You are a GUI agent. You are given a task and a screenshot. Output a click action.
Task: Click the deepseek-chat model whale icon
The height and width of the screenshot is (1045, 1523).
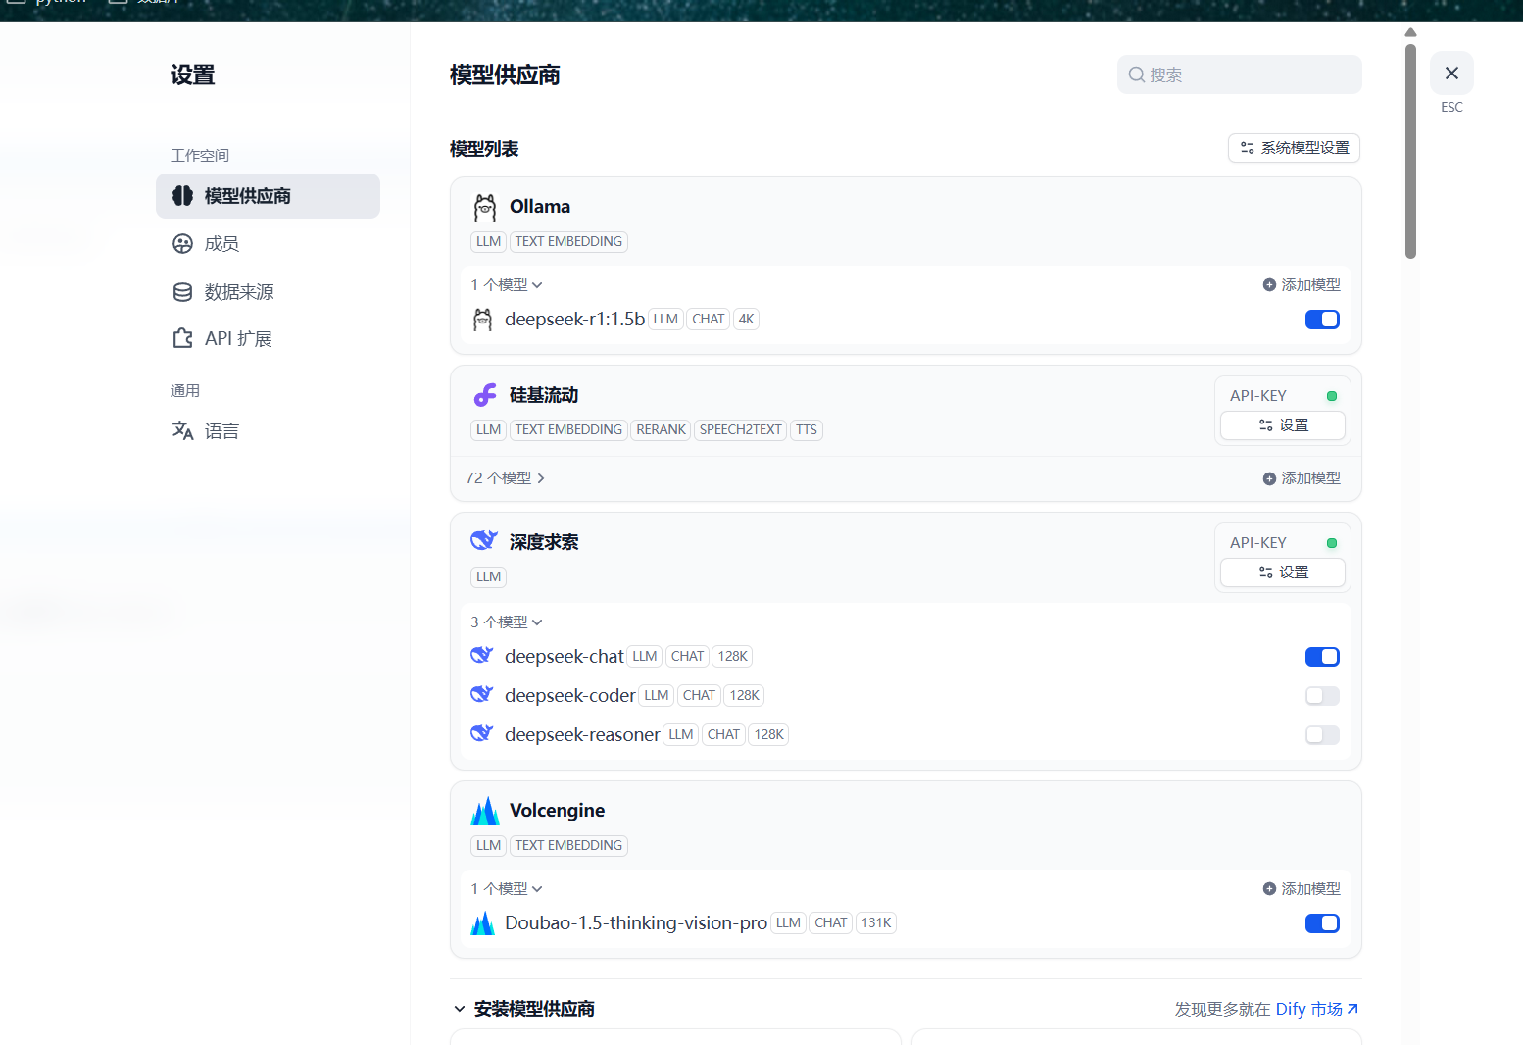tap(481, 655)
